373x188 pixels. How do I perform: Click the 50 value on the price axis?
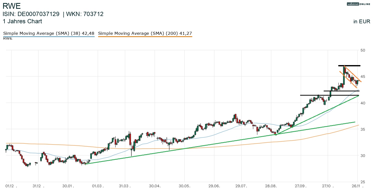(363, 50)
